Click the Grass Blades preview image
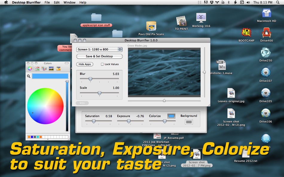284x177 pixels. (164, 72)
